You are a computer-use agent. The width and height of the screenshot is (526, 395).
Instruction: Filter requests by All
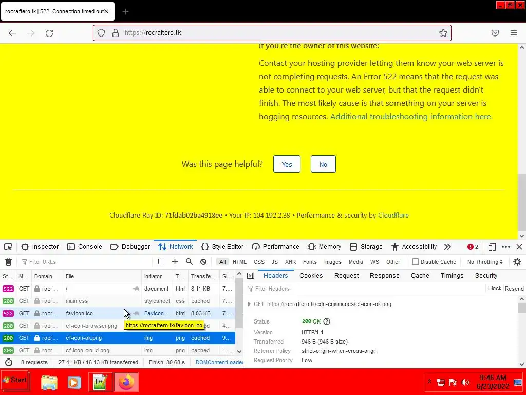(222, 262)
